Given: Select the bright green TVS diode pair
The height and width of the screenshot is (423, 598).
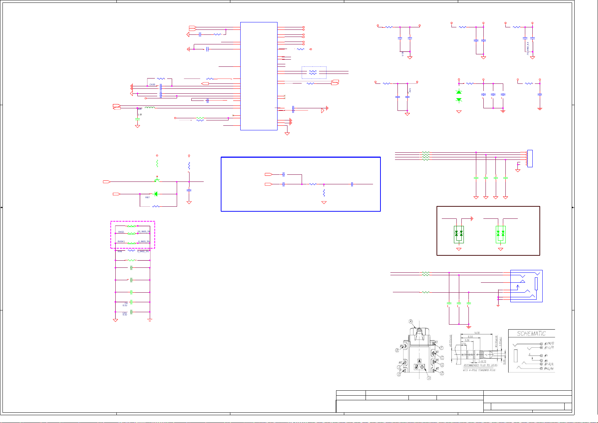Looking at the screenshot, I should click(x=500, y=234).
